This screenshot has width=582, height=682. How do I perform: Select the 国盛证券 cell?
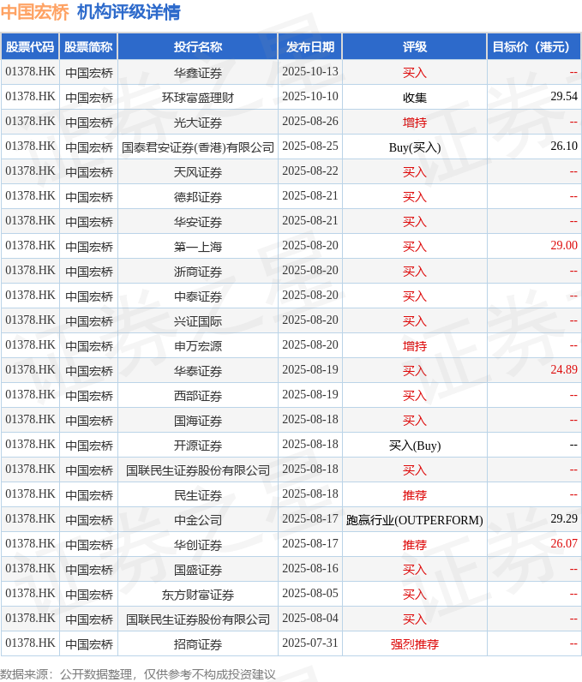click(198, 570)
